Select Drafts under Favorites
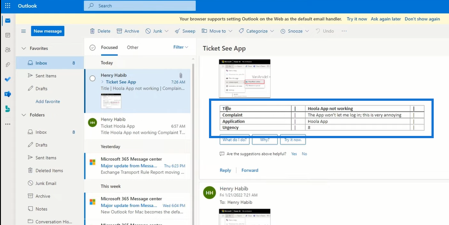Image resolution: width=449 pixels, height=225 pixels. click(50, 89)
